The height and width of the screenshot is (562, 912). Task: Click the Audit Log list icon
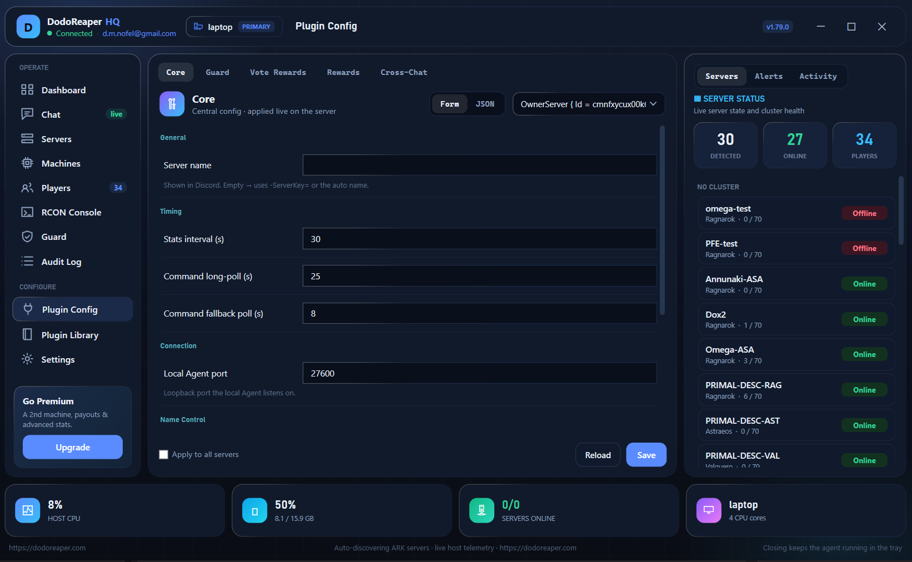27,261
